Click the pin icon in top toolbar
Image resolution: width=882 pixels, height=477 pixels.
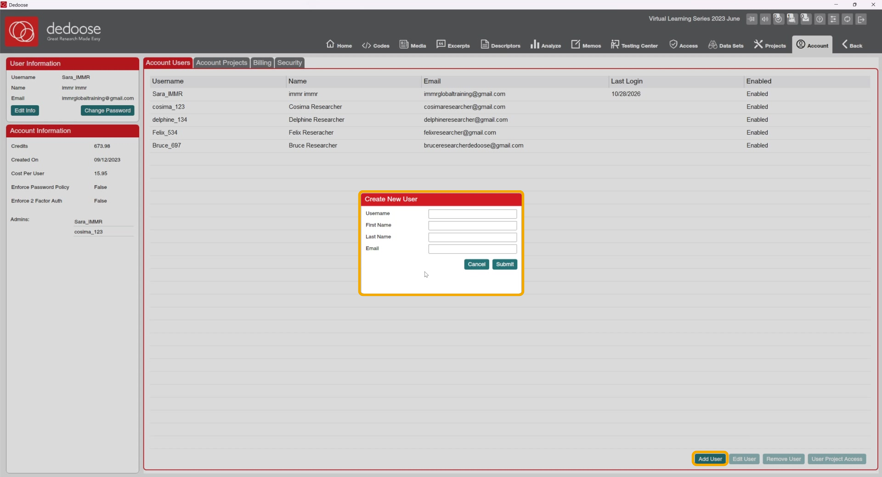(752, 19)
